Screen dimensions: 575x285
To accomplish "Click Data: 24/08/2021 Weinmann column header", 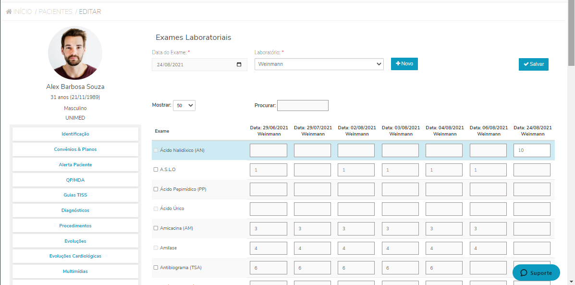I will click(532, 131).
